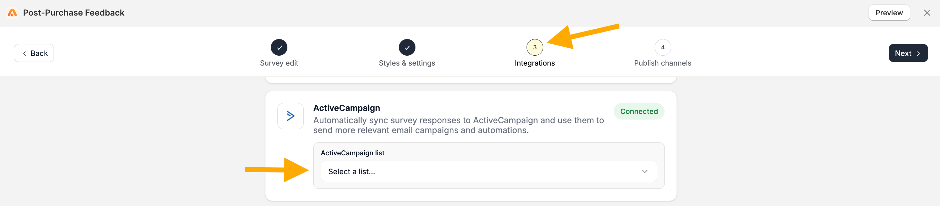Click the ActiveCampaign heading text
Image resolution: width=940 pixels, height=206 pixels.
coord(347,108)
